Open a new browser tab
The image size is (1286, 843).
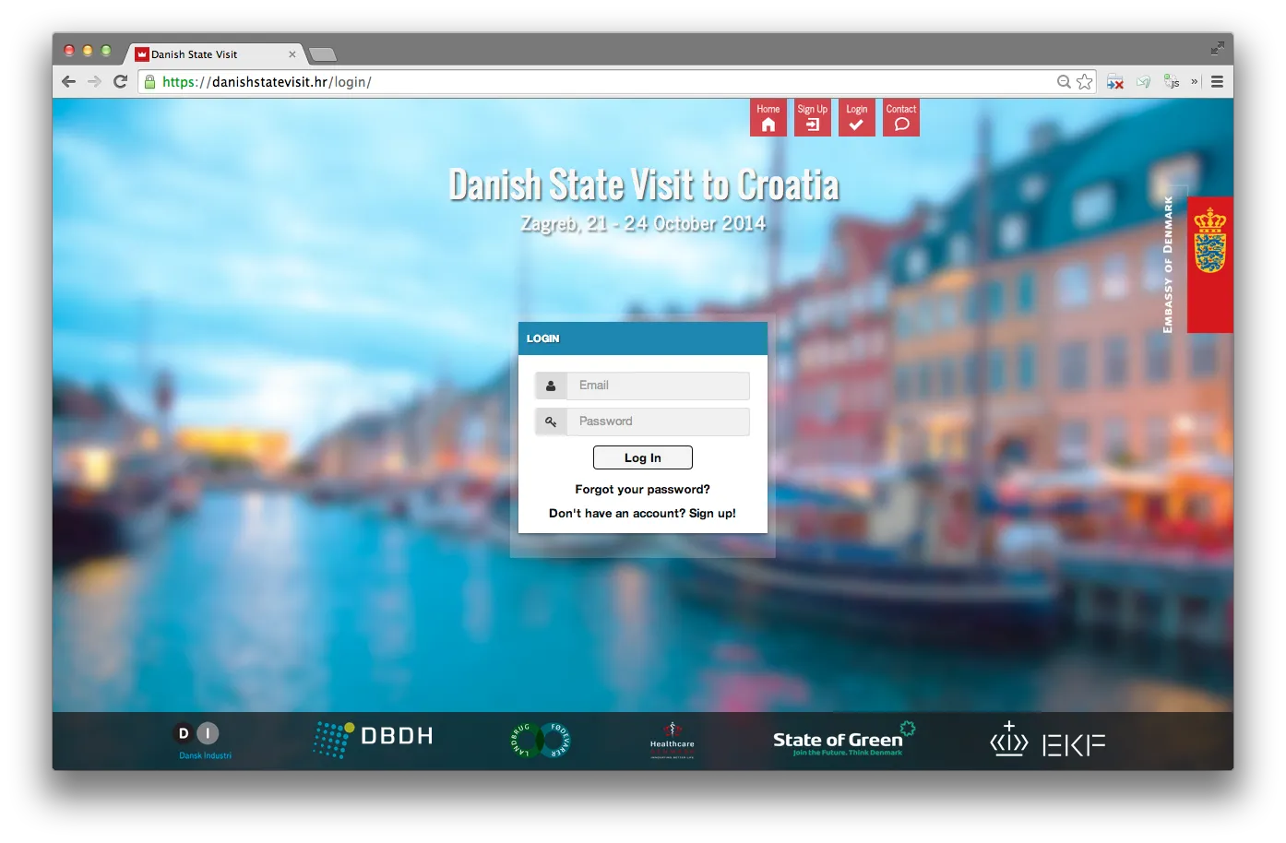pyautogui.click(x=322, y=53)
